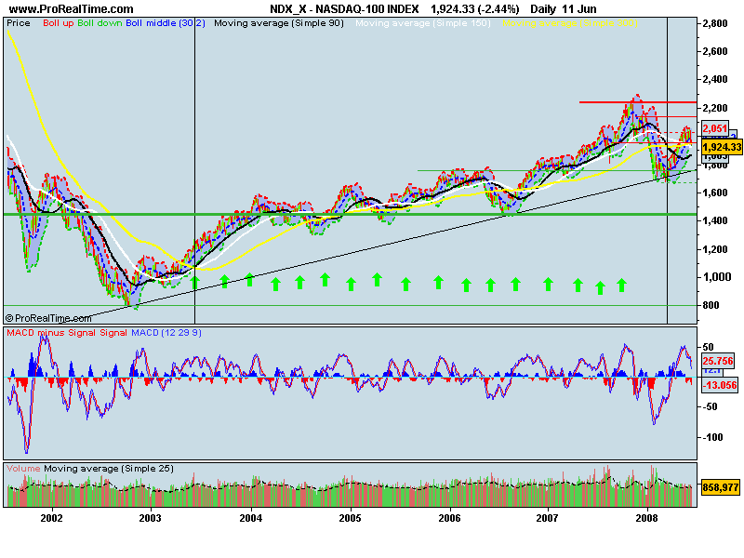The width and height of the screenshot is (744, 558).
Task: Click the 2007 year on time axis
Action: pos(547,518)
